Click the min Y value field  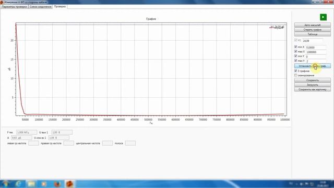coord(315,56)
